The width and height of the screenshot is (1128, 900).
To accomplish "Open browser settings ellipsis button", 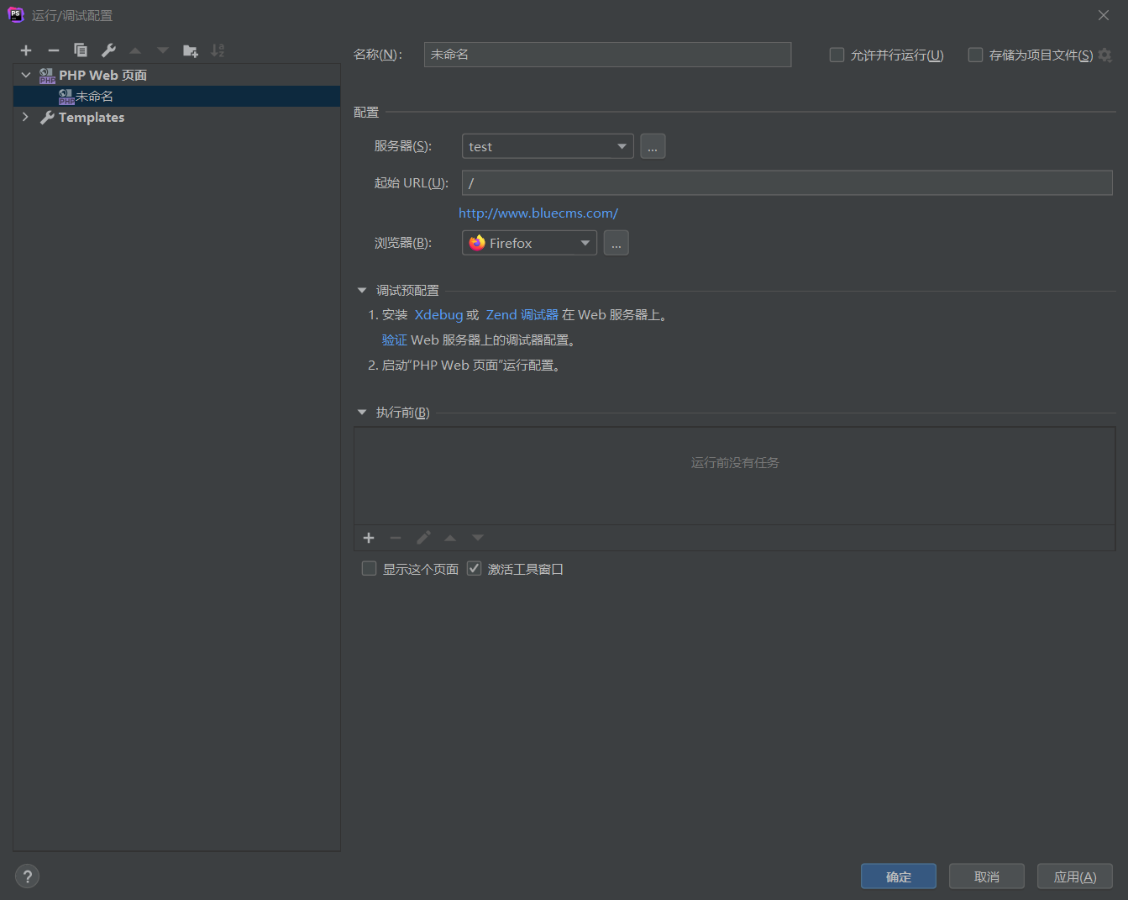I will [x=616, y=243].
